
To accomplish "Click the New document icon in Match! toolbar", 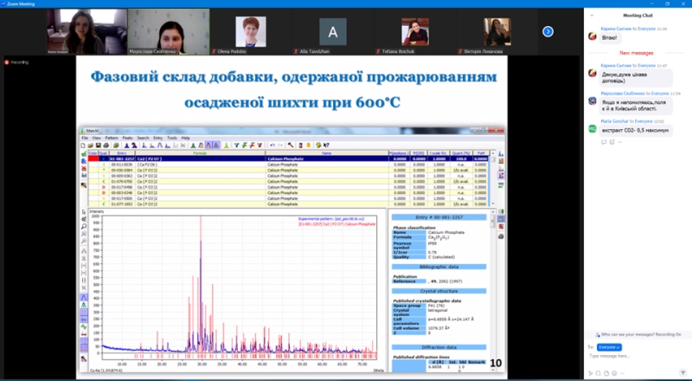I will click(83, 145).
